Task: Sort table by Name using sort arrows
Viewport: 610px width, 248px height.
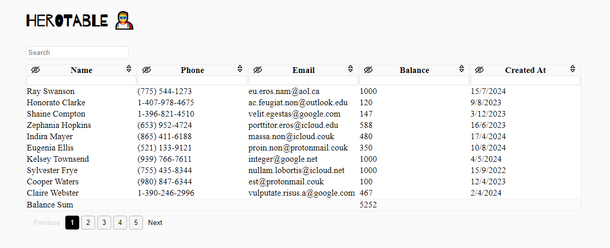Action: pos(129,69)
